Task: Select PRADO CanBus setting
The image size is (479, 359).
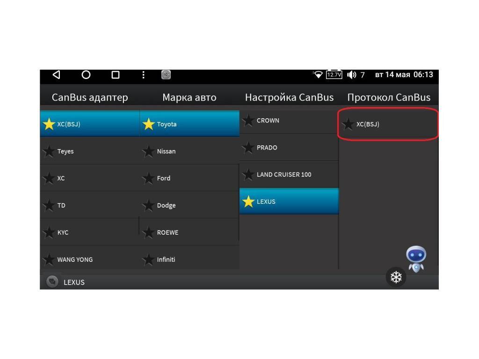Action: pos(289,148)
